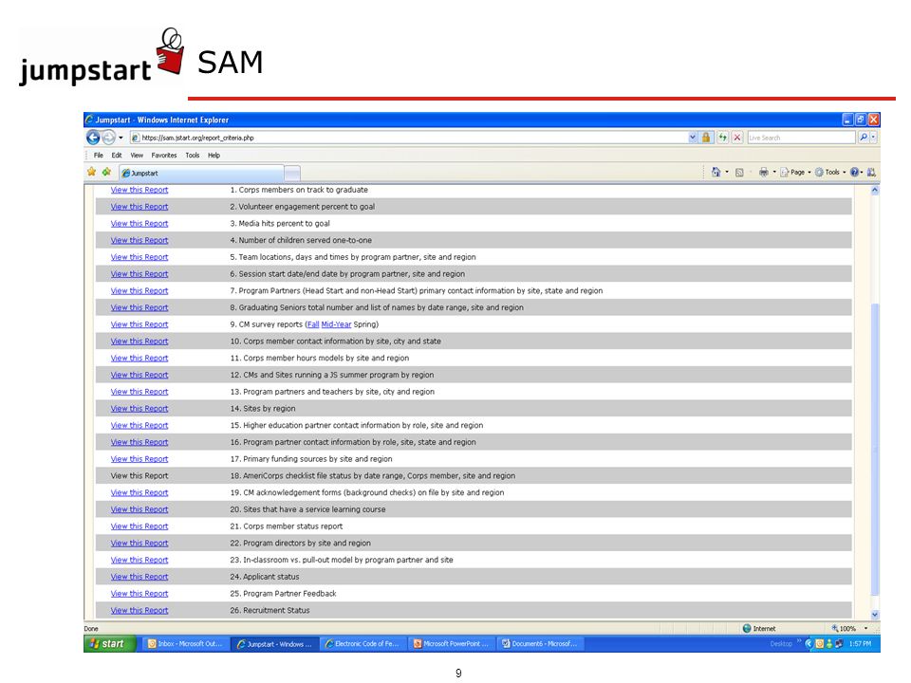Click the system tray clock showing 1:57 PM
The width and height of the screenshot is (911, 683).
860,644
